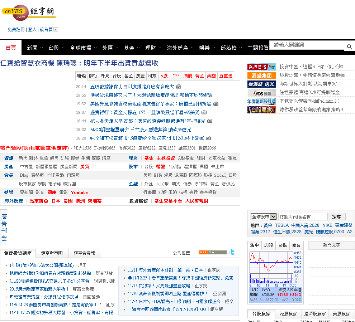Click camera icon beside 19:32 headline

pyautogui.click(x=216, y=104)
